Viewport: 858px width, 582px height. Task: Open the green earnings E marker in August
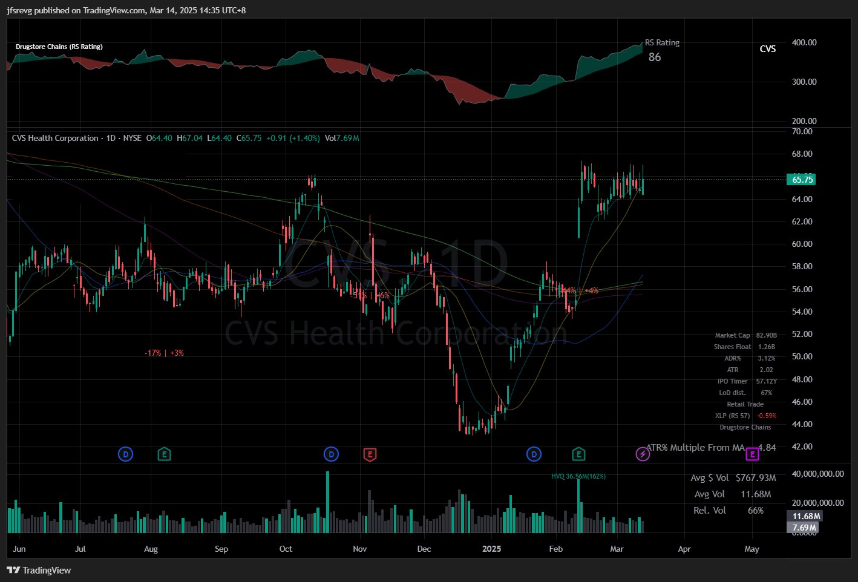[x=164, y=454]
